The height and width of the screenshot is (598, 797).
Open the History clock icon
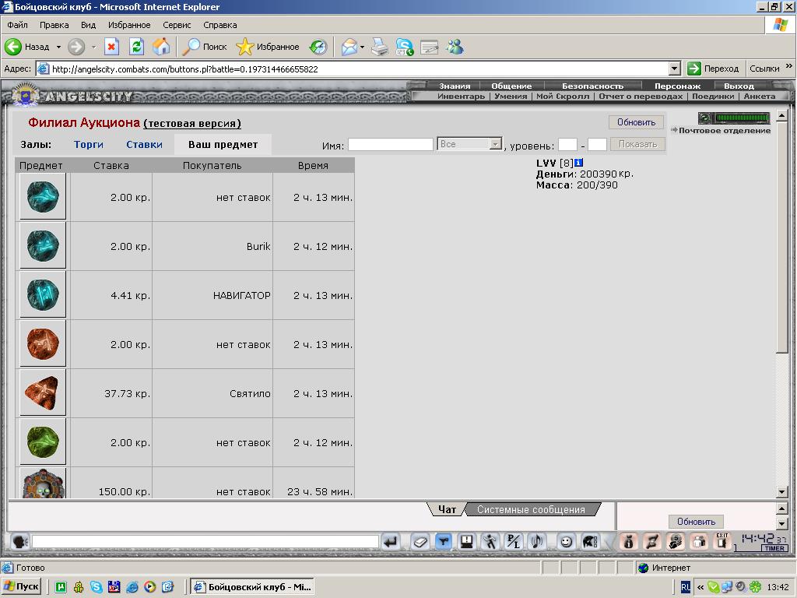(x=318, y=47)
